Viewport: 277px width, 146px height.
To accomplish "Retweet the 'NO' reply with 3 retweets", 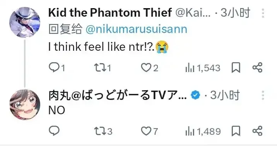I will (x=103, y=131).
